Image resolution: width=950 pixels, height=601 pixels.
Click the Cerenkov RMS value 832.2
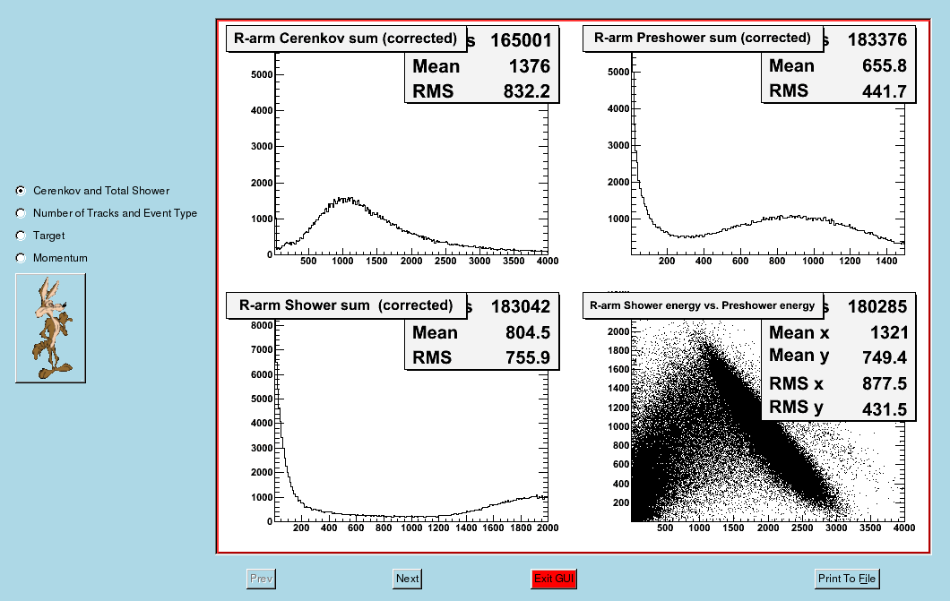[x=526, y=91]
